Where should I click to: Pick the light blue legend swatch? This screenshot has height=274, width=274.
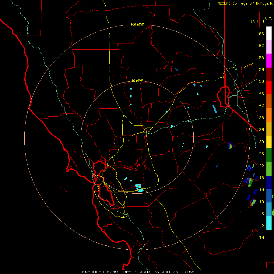[269, 209]
